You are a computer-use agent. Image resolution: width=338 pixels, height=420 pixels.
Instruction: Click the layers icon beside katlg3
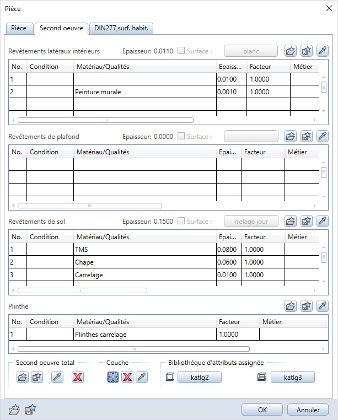[x=262, y=377]
